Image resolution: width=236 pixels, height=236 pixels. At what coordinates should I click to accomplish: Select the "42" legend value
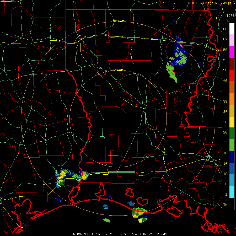225,91
